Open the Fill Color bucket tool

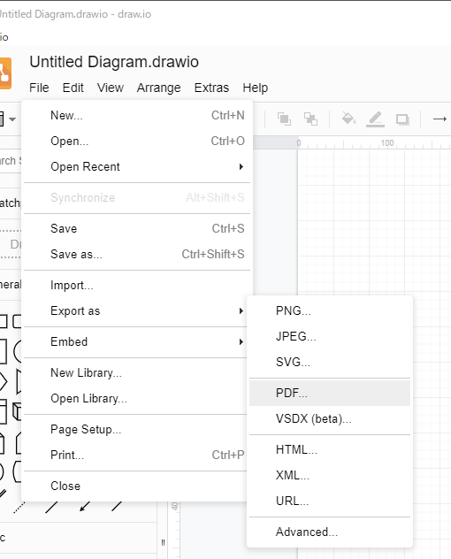(x=348, y=119)
